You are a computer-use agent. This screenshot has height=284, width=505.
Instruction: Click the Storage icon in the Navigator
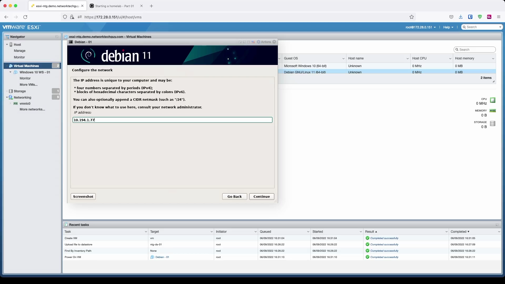pyautogui.click(x=11, y=91)
